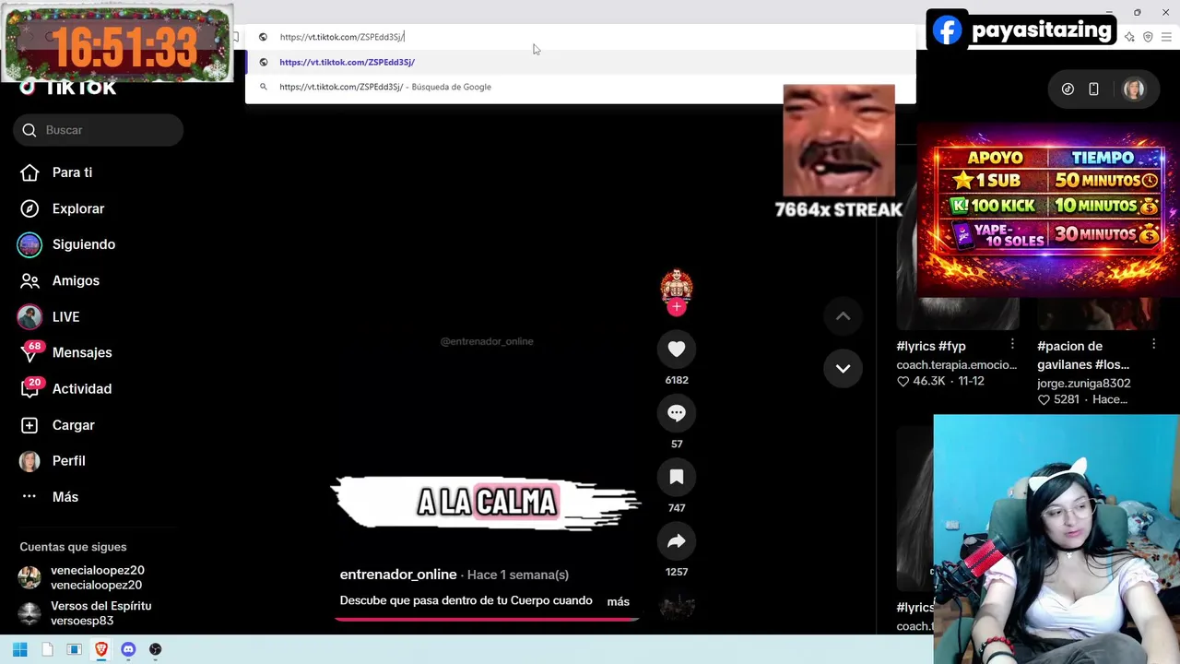This screenshot has height=664, width=1180.
Task: Open Brave browser from the taskbar
Action: point(101,649)
